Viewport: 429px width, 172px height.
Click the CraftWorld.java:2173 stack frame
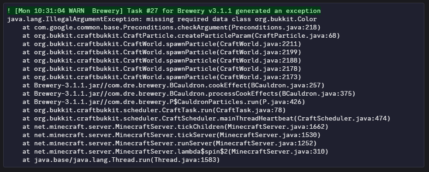(162, 77)
